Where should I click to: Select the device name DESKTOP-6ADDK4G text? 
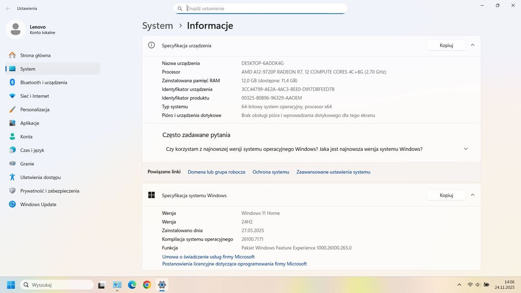(263, 63)
